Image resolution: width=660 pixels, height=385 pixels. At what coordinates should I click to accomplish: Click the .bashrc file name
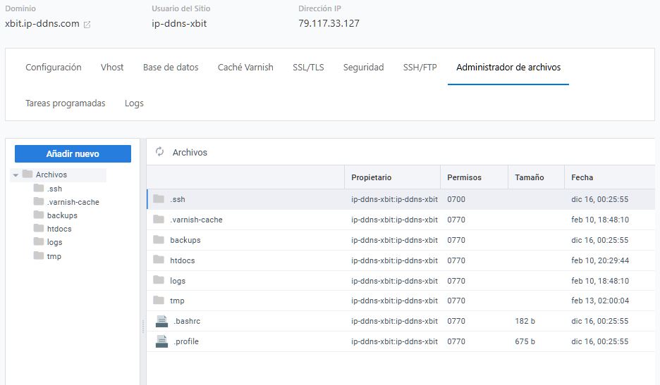pos(187,321)
